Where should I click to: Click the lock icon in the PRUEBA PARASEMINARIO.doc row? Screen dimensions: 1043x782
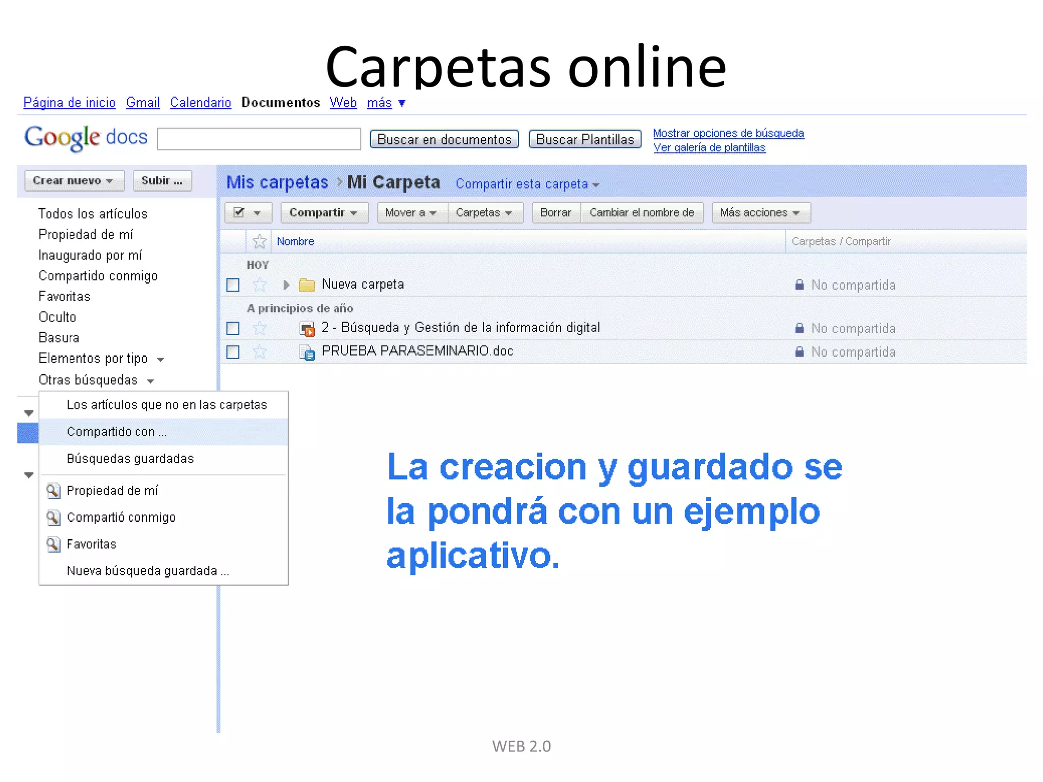coord(800,352)
